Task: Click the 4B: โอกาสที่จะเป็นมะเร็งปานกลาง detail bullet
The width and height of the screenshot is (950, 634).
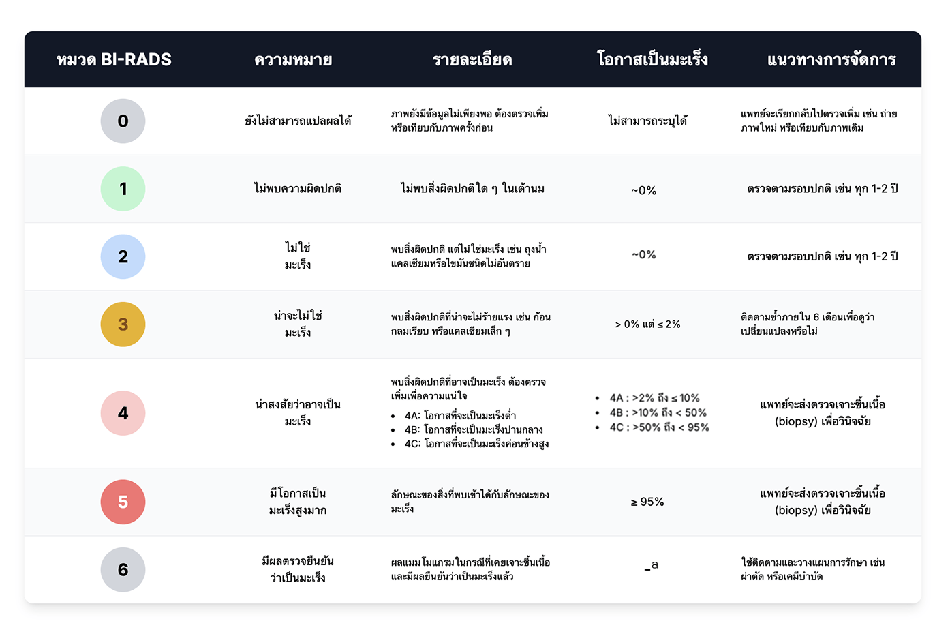Action: click(474, 429)
